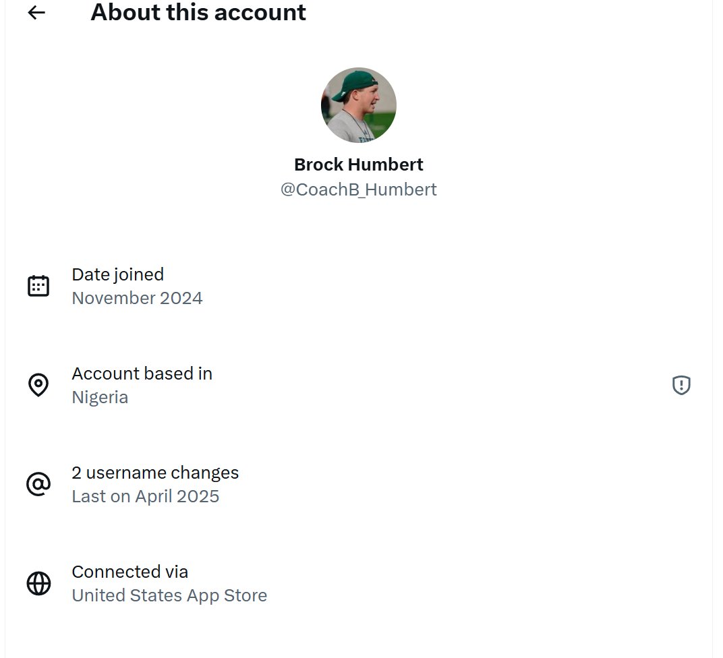Click the 2 username changes row

[155, 473]
